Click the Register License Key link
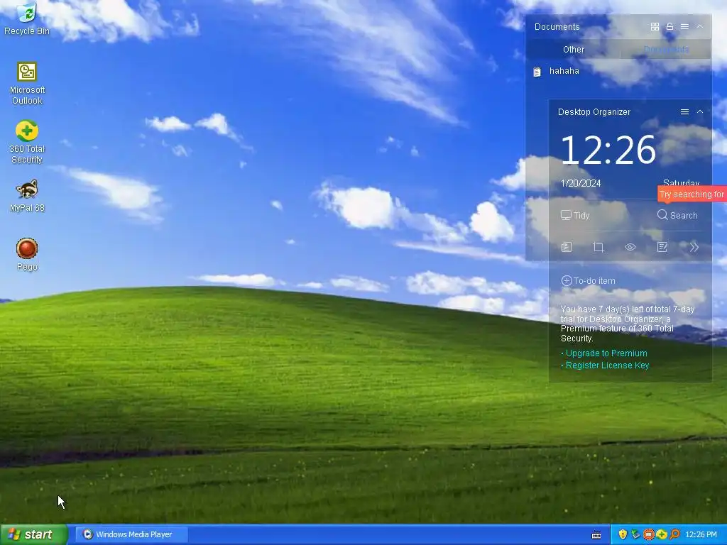The height and width of the screenshot is (545, 727). tap(607, 365)
